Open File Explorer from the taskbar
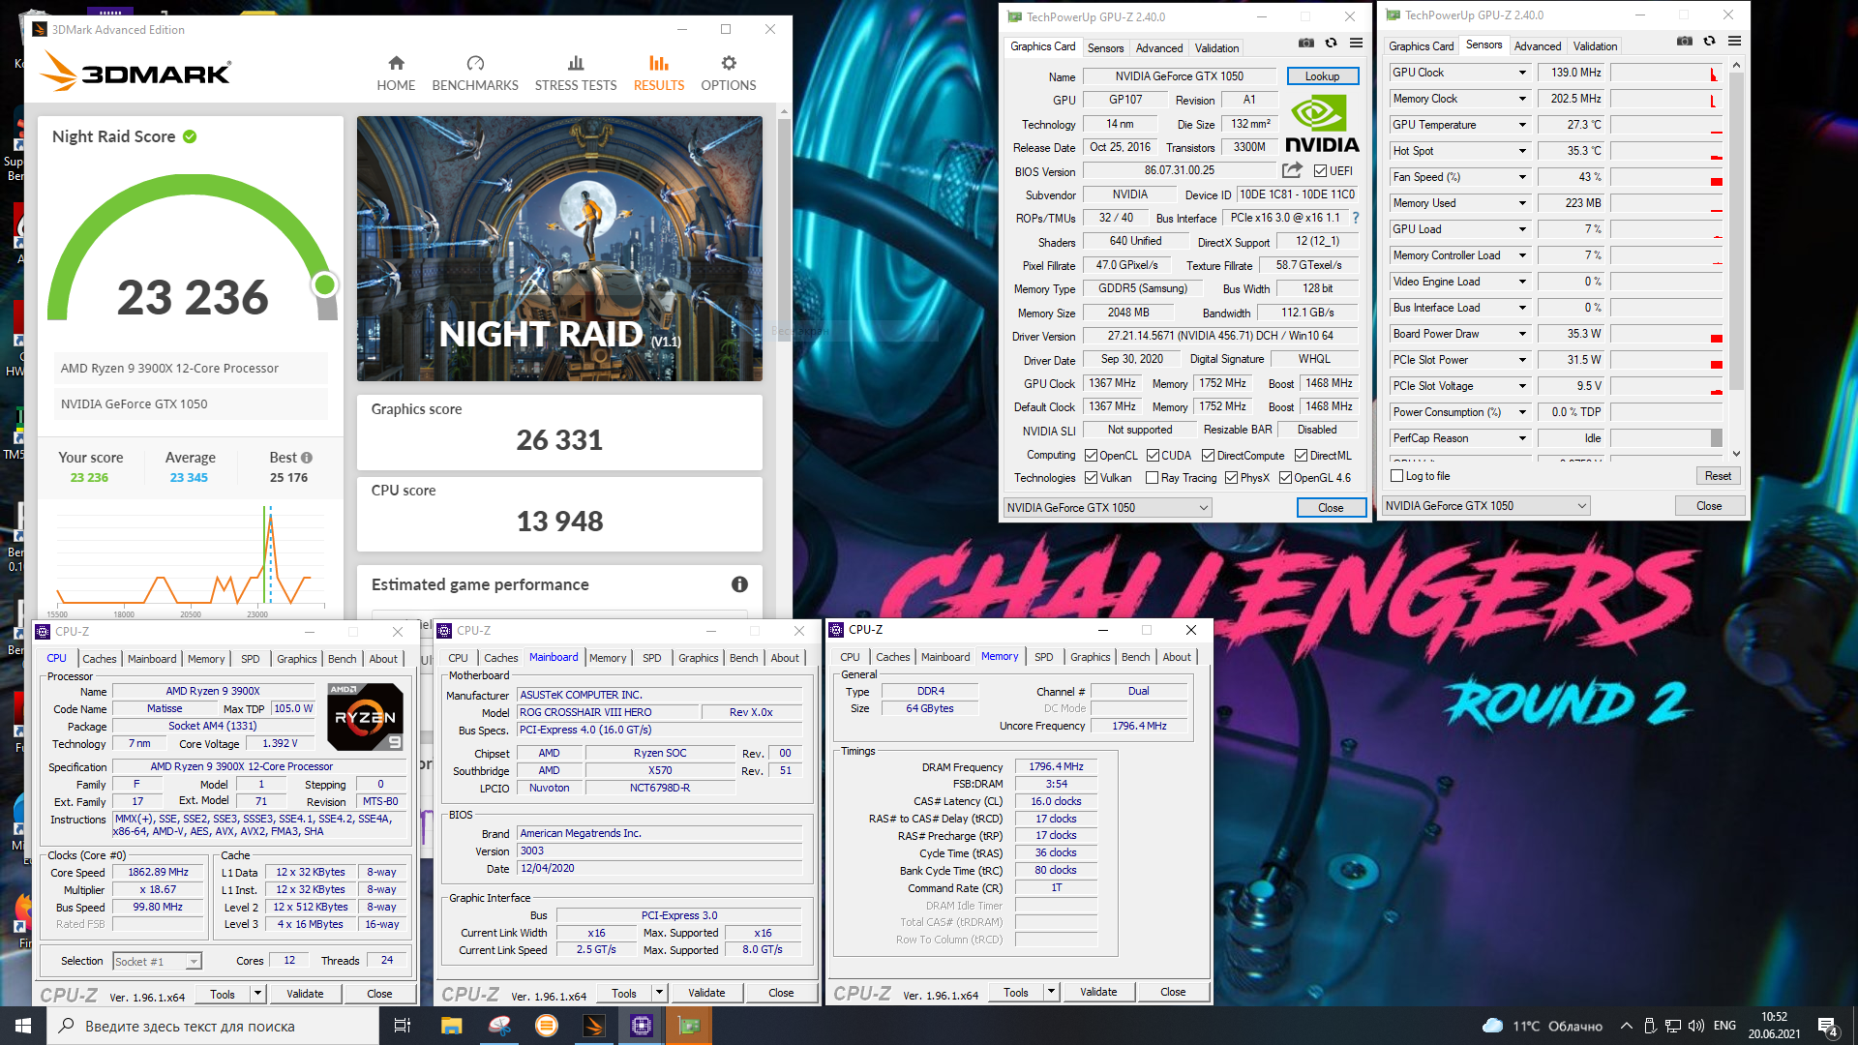Screen dimensions: 1858x1045 (451, 1026)
